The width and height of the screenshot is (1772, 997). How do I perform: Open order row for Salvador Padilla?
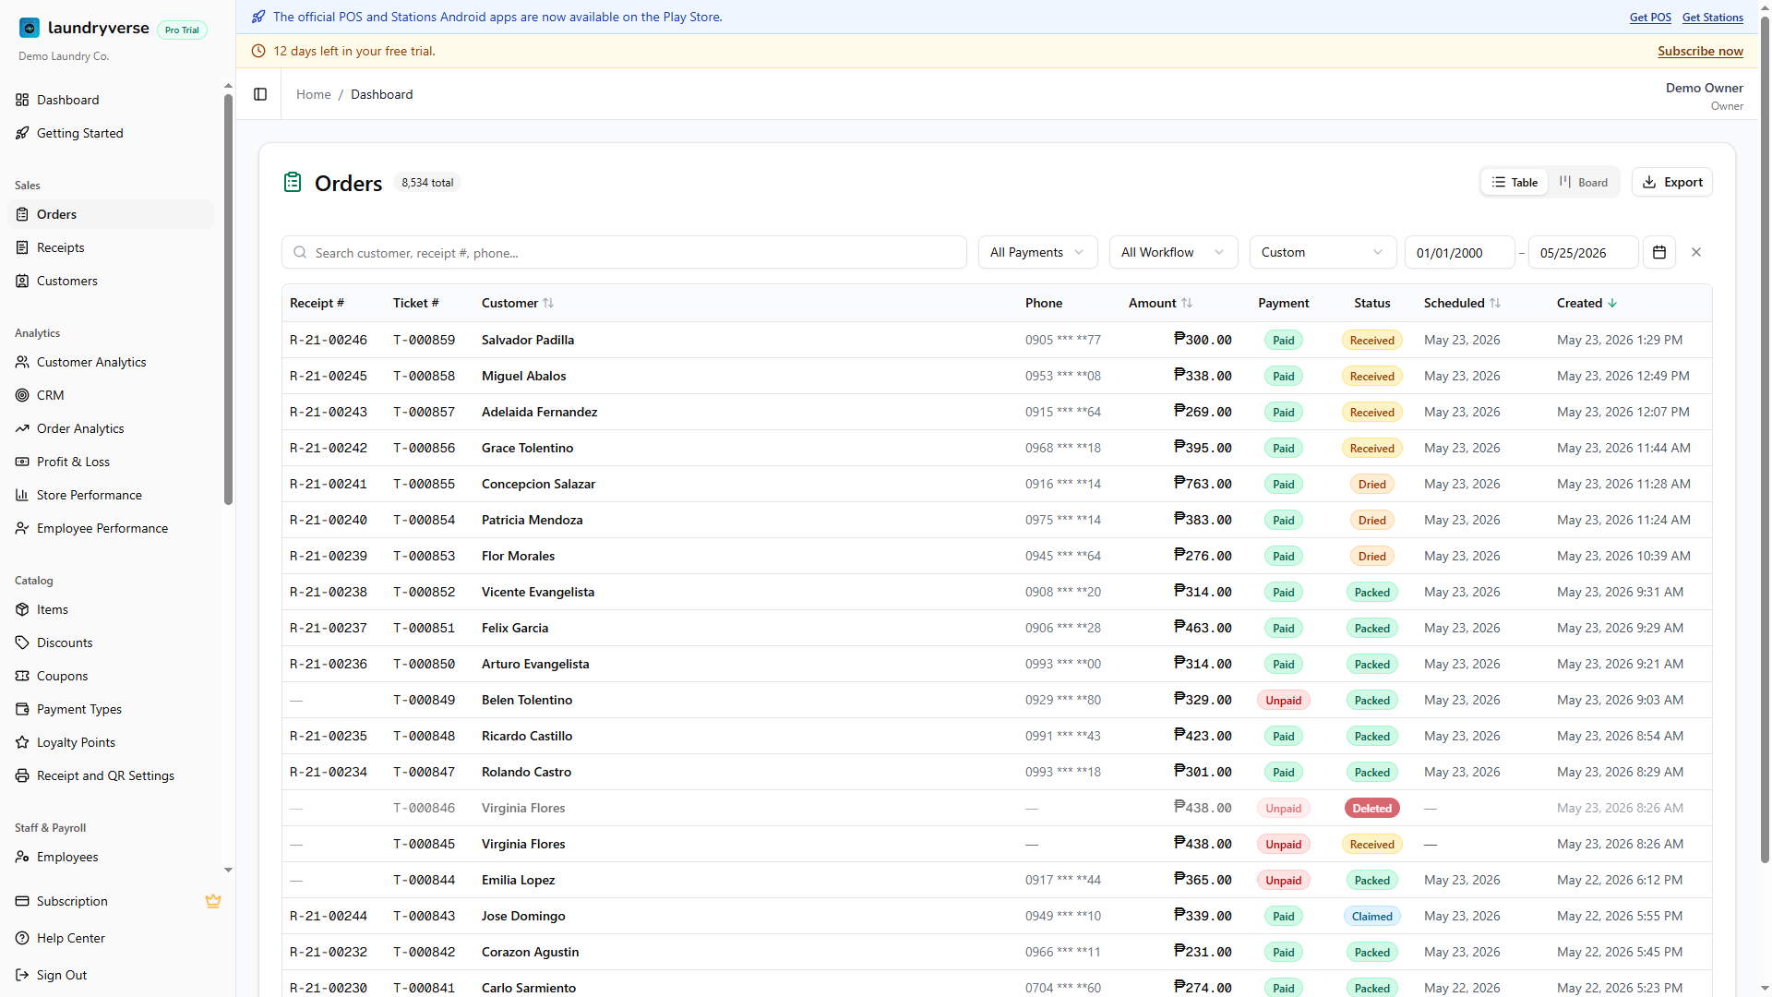tap(997, 340)
